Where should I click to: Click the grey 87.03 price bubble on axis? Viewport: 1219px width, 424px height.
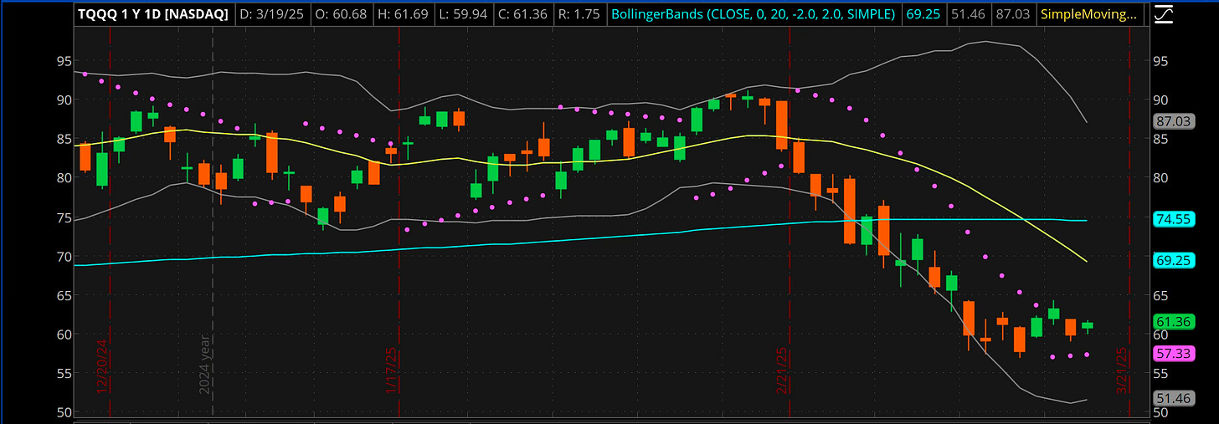coord(1173,121)
